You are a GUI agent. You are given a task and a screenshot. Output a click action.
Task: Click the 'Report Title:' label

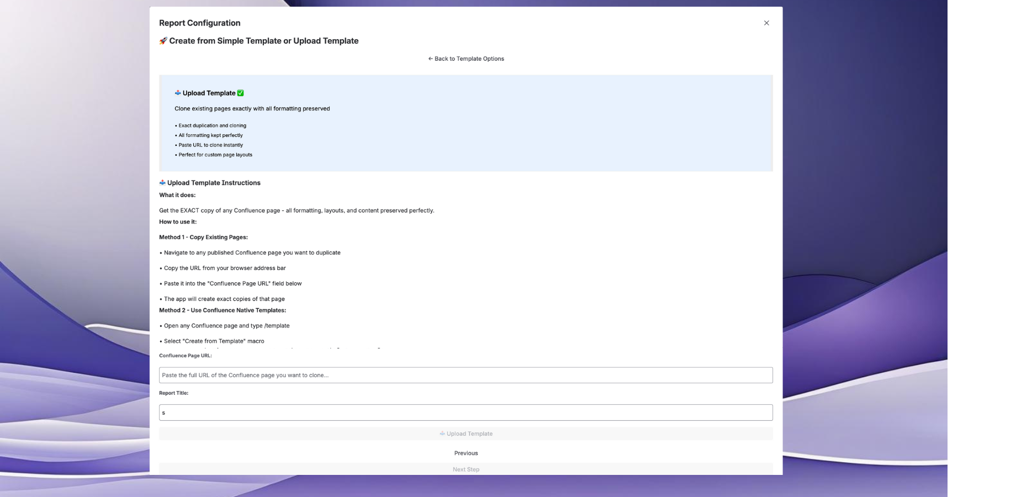pos(173,393)
